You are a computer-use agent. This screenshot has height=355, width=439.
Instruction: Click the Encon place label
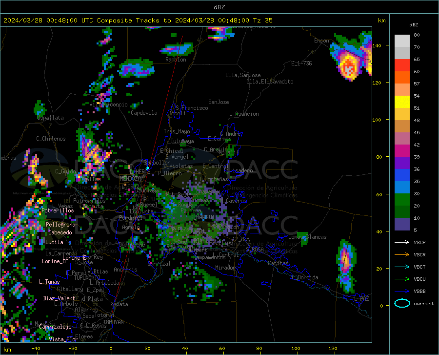tap(322, 41)
